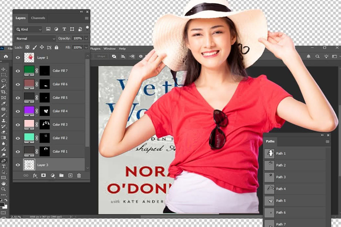Image resolution: width=341 pixels, height=227 pixels.
Task: Toggle lock all padlock icon
Action: (56, 47)
